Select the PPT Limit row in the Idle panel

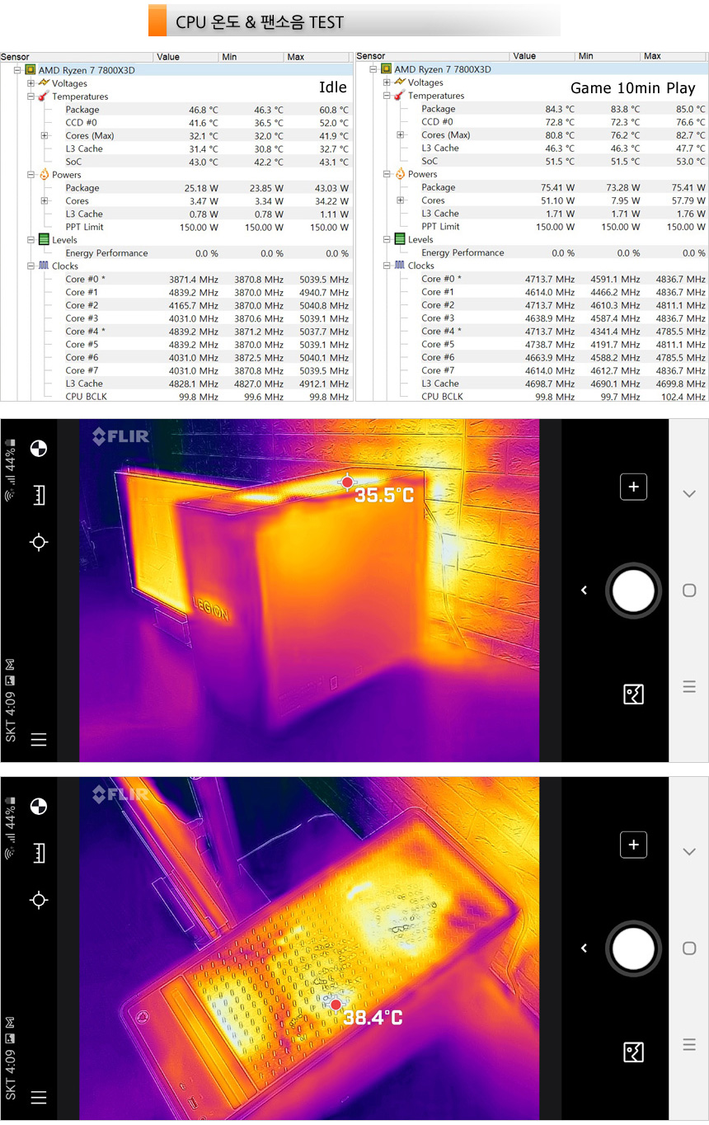pos(84,227)
